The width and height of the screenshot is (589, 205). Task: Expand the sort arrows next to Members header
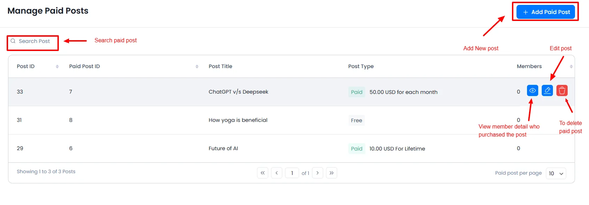point(571,66)
